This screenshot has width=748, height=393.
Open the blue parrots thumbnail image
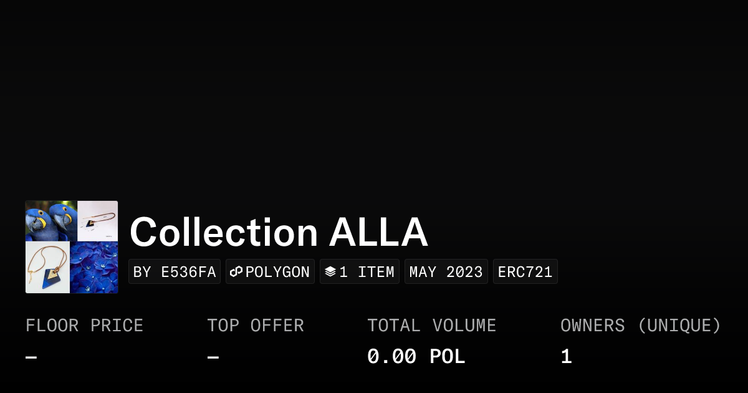(51, 221)
